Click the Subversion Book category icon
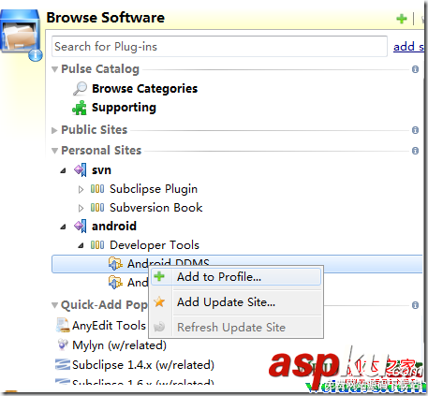 tap(97, 208)
